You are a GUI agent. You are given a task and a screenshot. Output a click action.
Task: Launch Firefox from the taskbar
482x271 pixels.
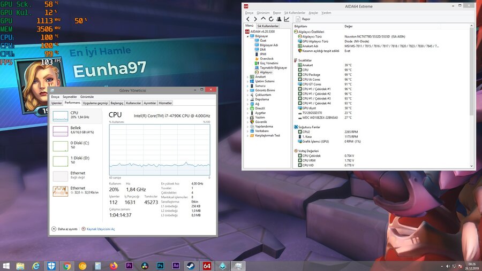(x=114, y=266)
